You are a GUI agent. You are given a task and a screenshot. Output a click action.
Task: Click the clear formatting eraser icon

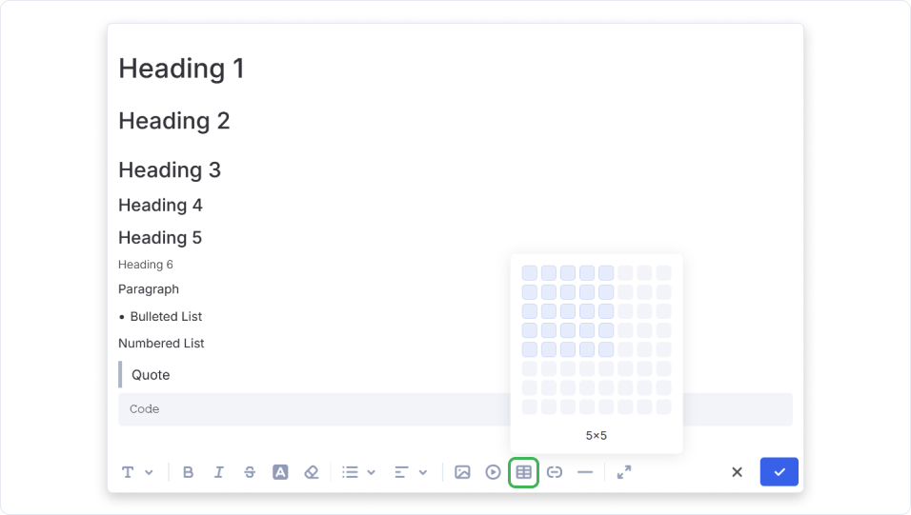[x=311, y=472]
